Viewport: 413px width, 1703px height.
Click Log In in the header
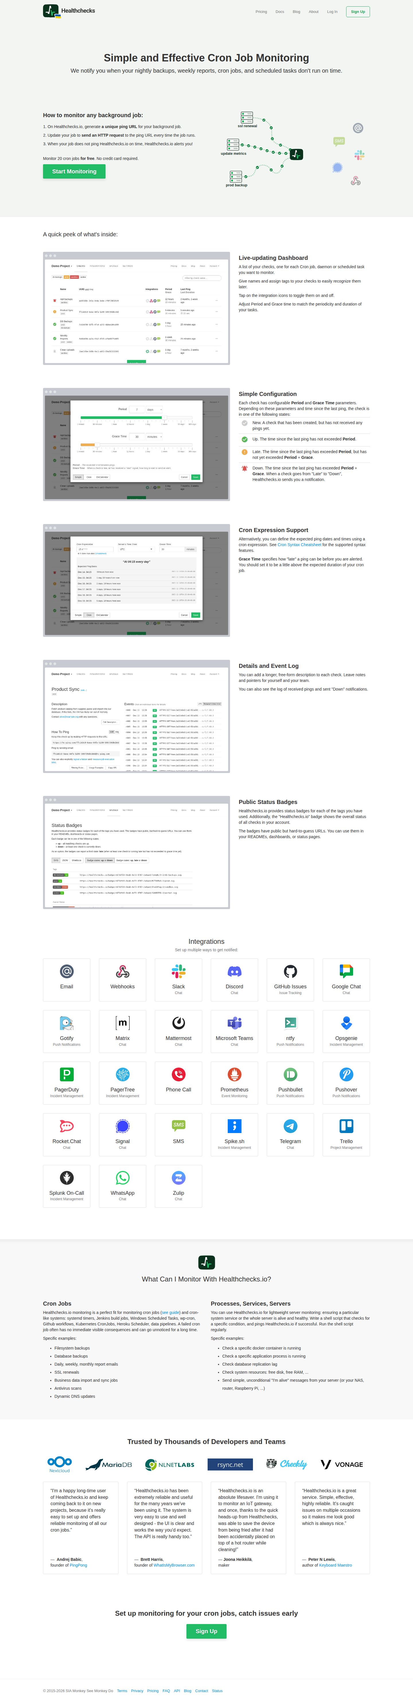(x=332, y=11)
